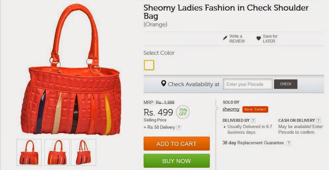Viewport: 329px width, 170px height.
Task: Click the CHECK pincode button
Action: [286, 84]
